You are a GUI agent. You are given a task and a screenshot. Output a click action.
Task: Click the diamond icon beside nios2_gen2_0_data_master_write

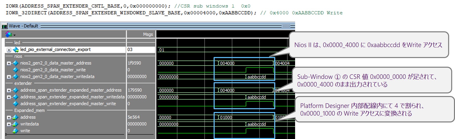click(16, 70)
